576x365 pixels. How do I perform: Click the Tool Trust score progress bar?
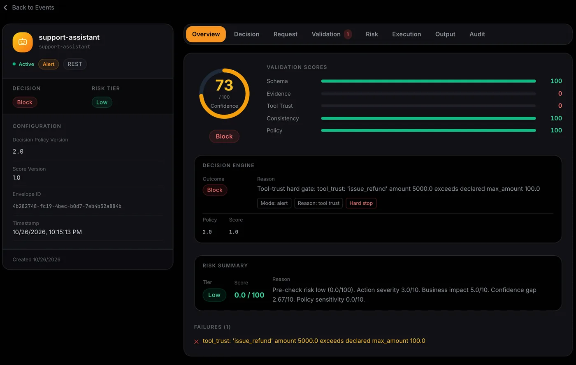(x=428, y=106)
